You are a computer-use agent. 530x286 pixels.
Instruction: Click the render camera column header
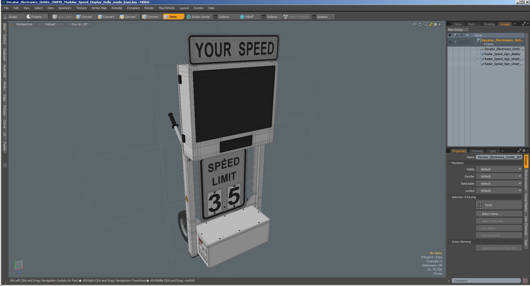(456, 35)
